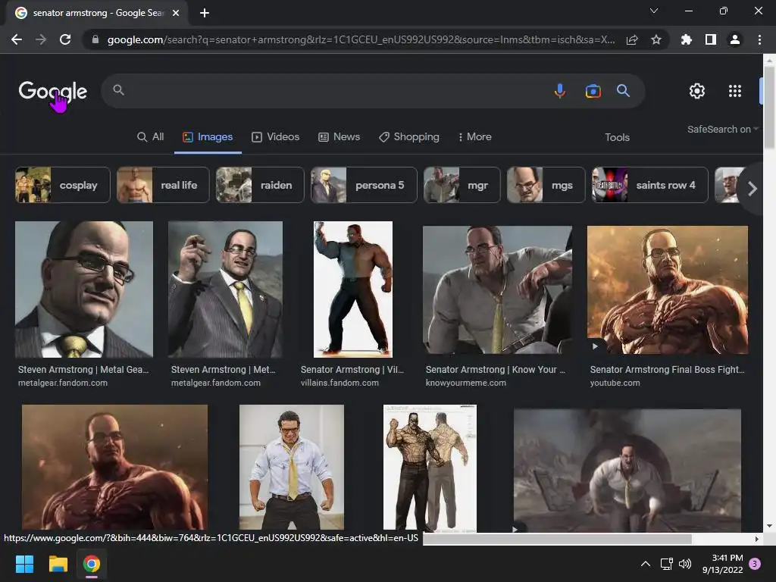Open the Know Your Meme Armstrong image
The width and height of the screenshot is (776, 582).
(x=497, y=290)
